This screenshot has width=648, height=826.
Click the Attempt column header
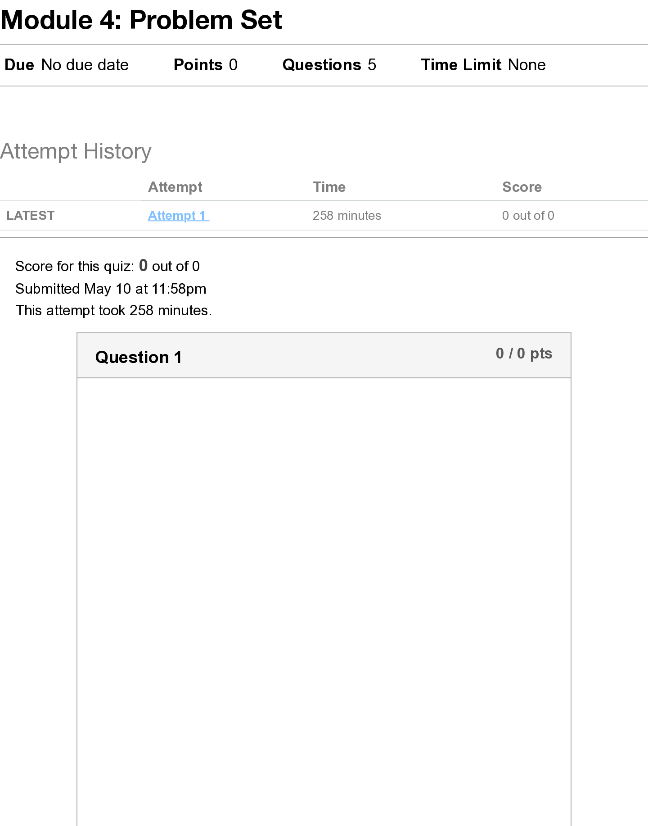point(175,187)
